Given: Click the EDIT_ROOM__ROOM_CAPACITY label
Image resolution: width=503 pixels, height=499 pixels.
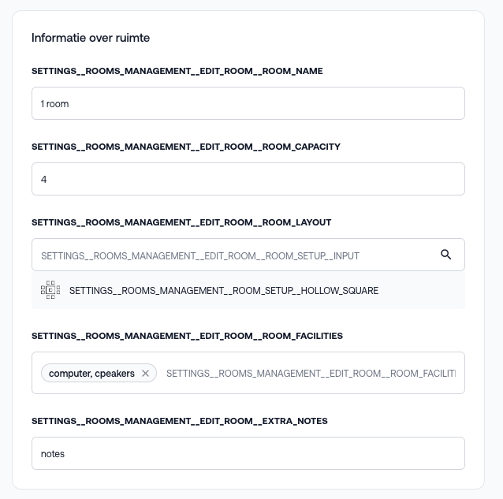Looking at the screenshot, I should click(185, 147).
